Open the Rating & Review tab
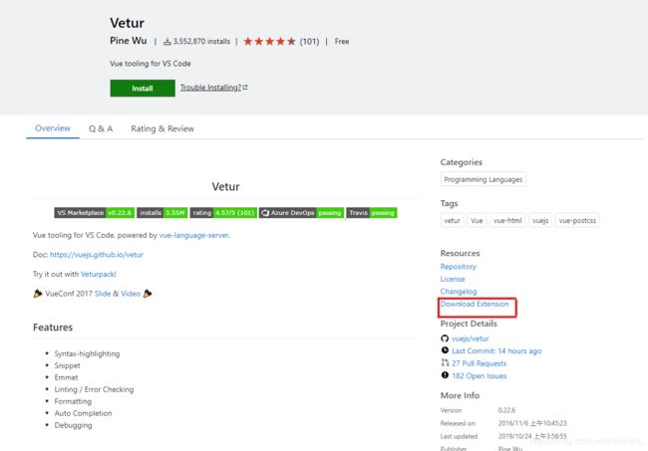The height and width of the screenshot is (451, 648). coord(162,128)
